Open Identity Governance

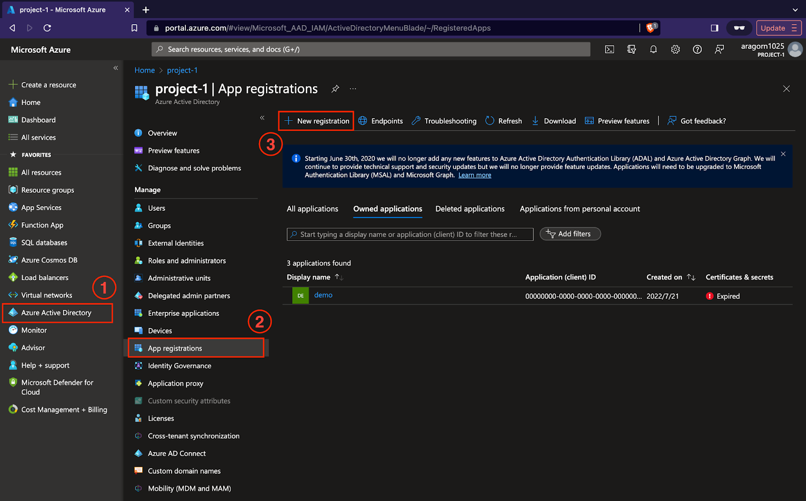173,366
